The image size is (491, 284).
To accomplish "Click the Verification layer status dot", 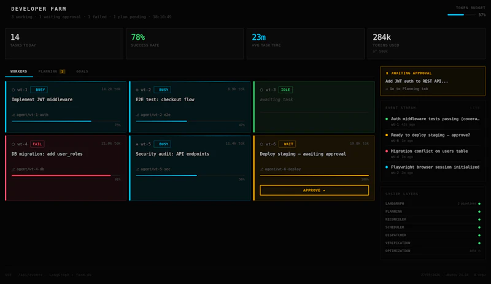I will pos(479,243).
